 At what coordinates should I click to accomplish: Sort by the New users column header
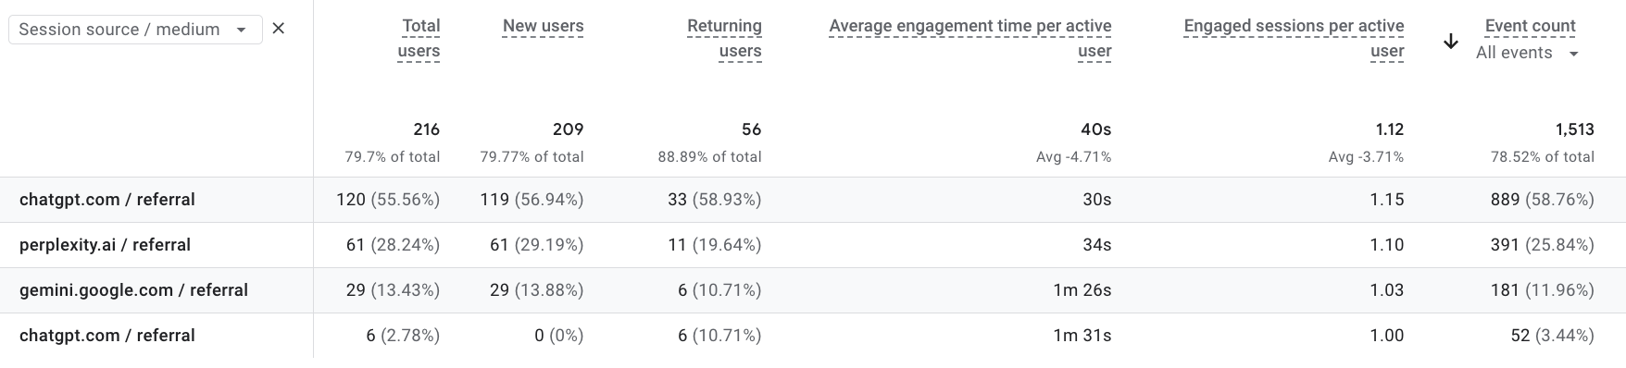click(x=543, y=27)
